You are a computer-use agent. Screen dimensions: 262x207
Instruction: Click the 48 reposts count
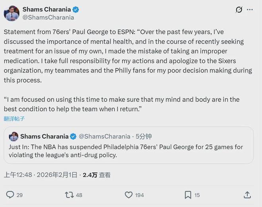click(79, 195)
